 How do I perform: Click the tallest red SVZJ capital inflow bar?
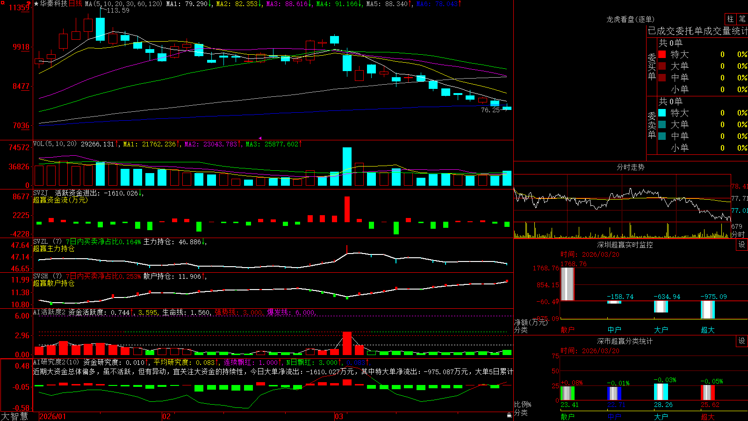[347, 209]
